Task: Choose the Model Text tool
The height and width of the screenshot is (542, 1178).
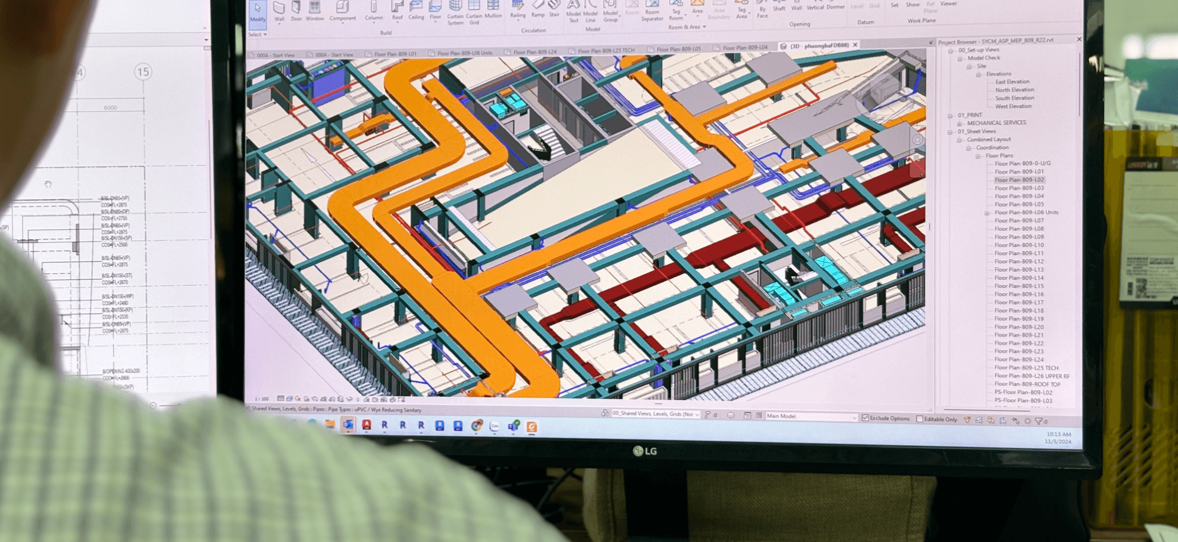Action: (574, 12)
